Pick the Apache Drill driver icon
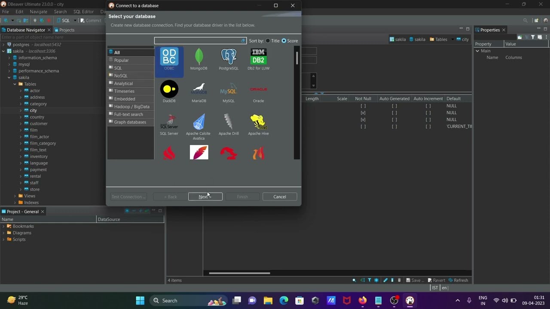The image size is (550, 309). click(x=229, y=122)
